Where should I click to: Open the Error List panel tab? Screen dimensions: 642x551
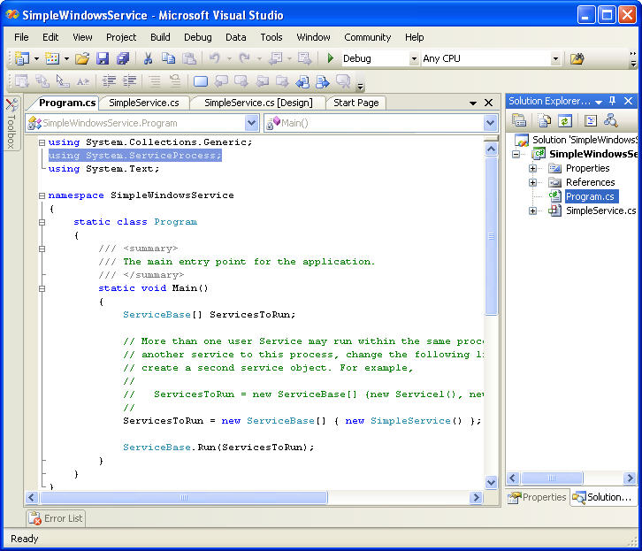coord(56,518)
